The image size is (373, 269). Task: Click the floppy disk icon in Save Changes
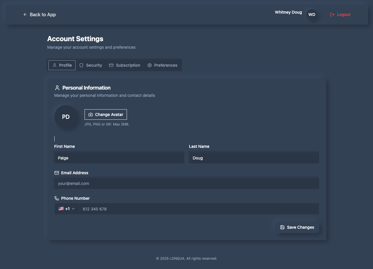(x=282, y=227)
